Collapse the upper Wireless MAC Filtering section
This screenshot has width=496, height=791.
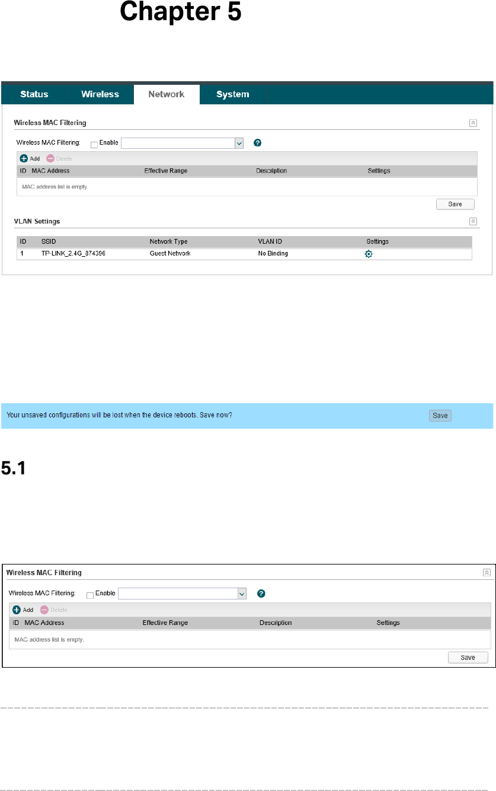point(473,123)
